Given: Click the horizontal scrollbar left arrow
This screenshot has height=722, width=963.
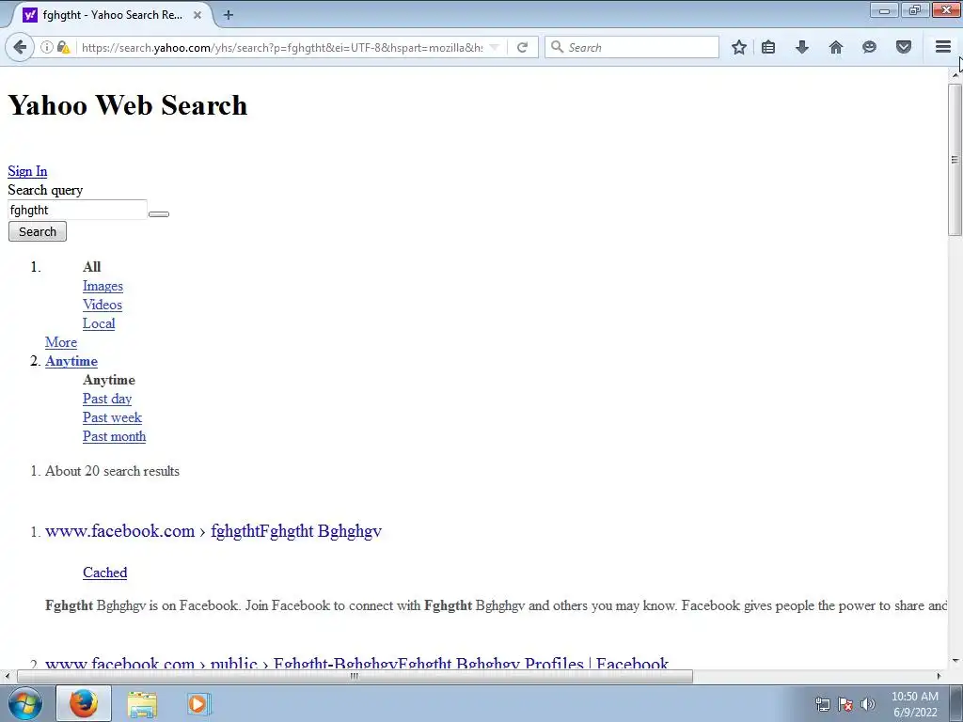Looking at the screenshot, I should click(x=7, y=676).
